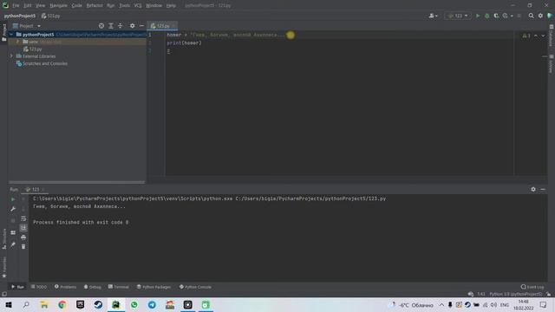Open the profiler dropdown arrow in toolbar
This screenshot has width=555, height=312.
(512, 16)
